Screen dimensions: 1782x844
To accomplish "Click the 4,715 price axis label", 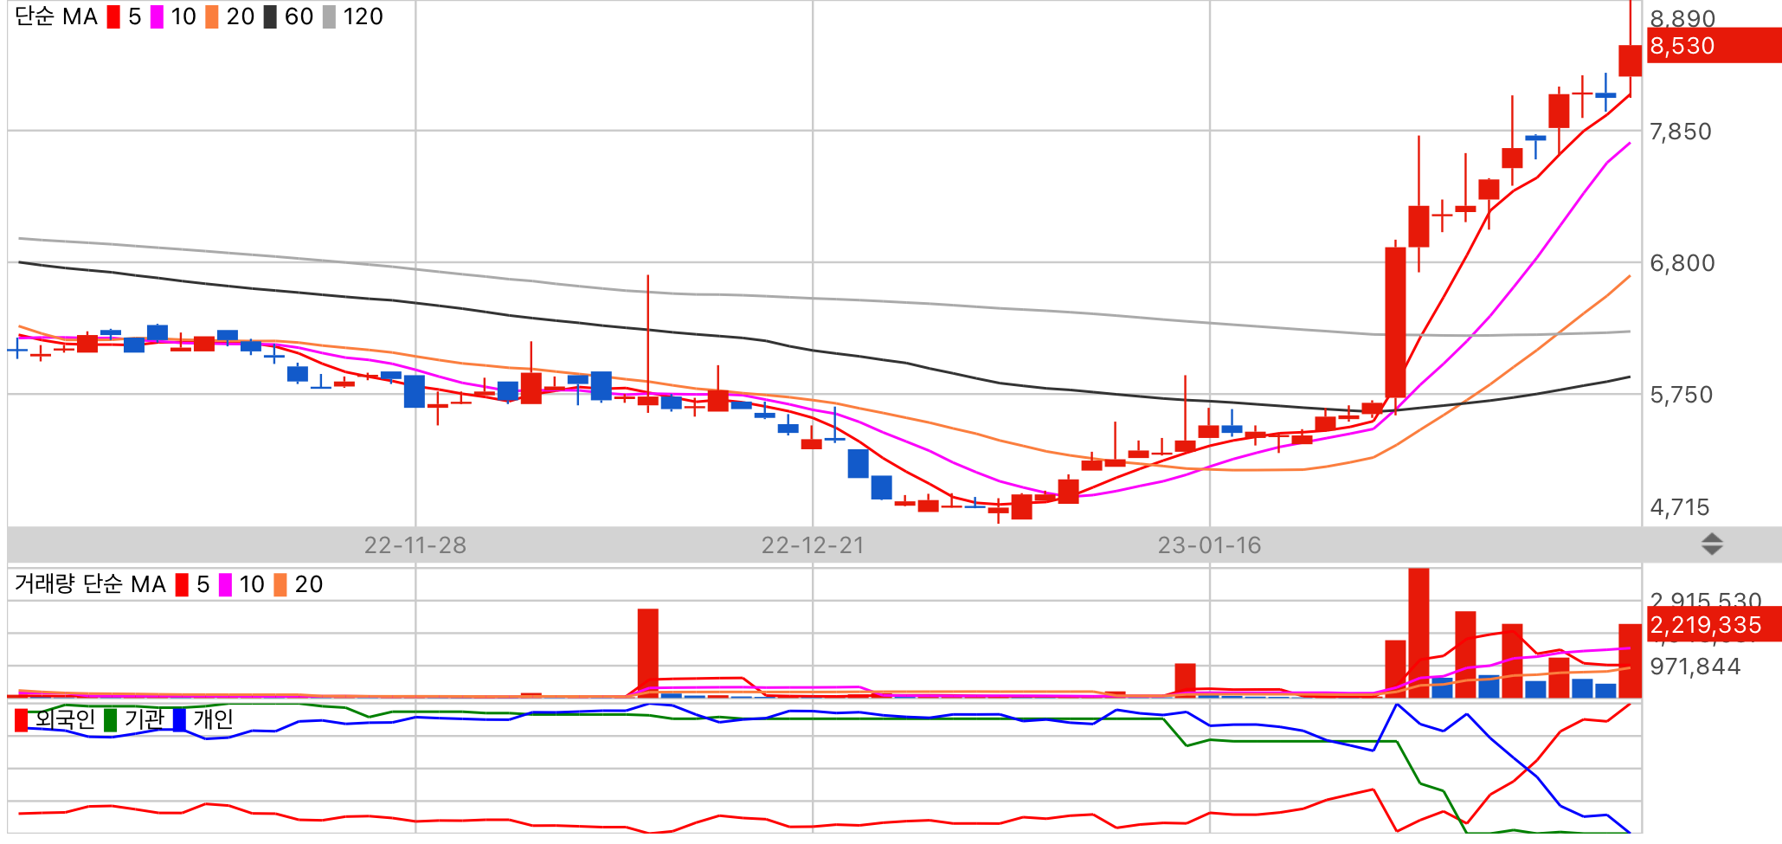I will tap(1680, 507).
